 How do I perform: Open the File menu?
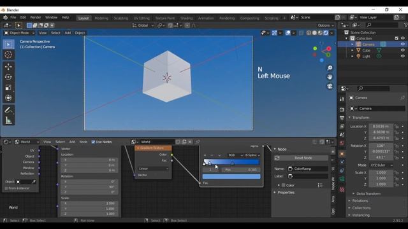13,17
